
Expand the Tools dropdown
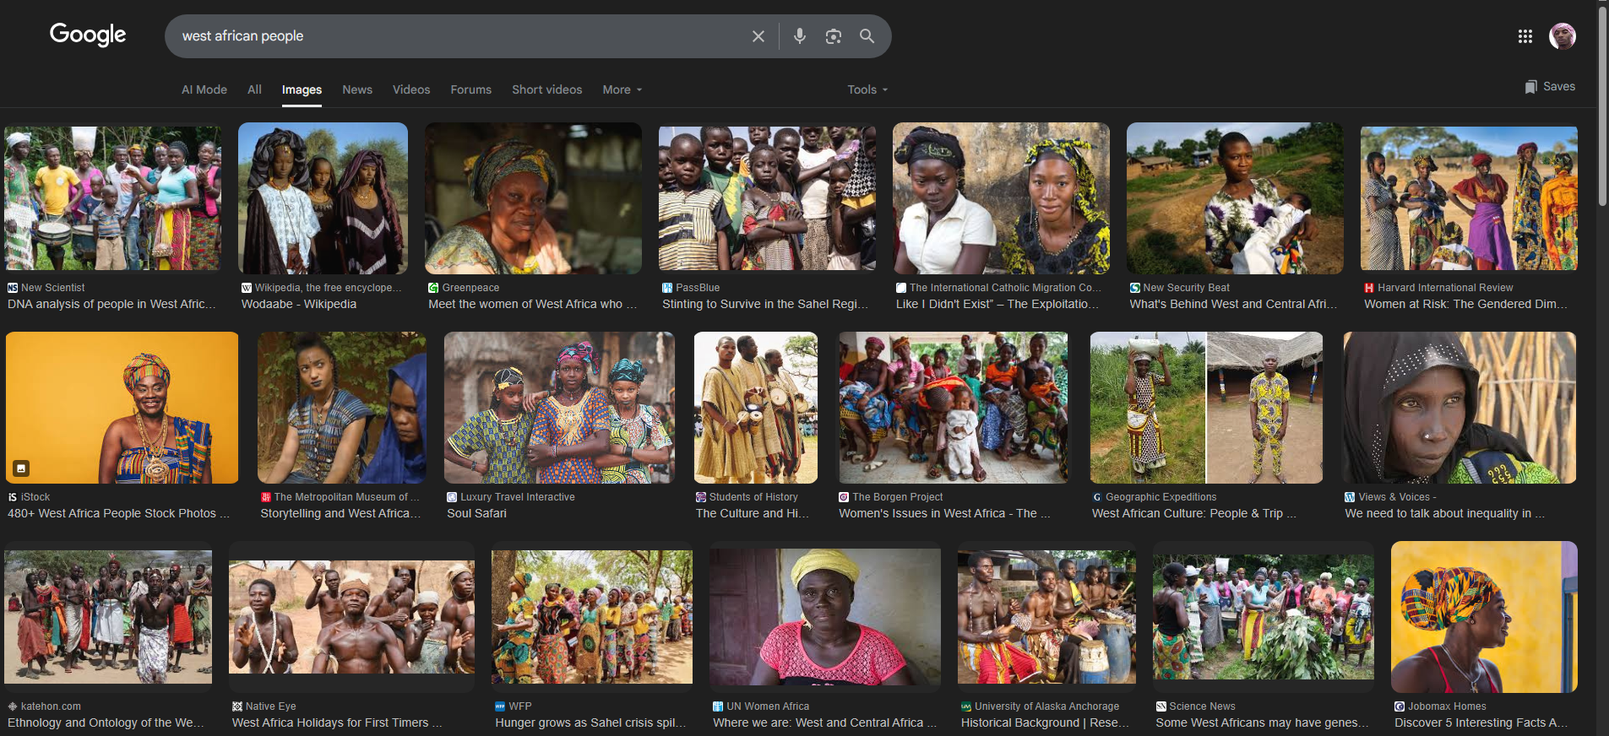coord(867,89)
